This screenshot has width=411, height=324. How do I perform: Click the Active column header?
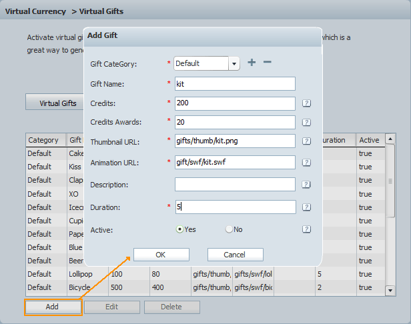(x=370, y=140)
